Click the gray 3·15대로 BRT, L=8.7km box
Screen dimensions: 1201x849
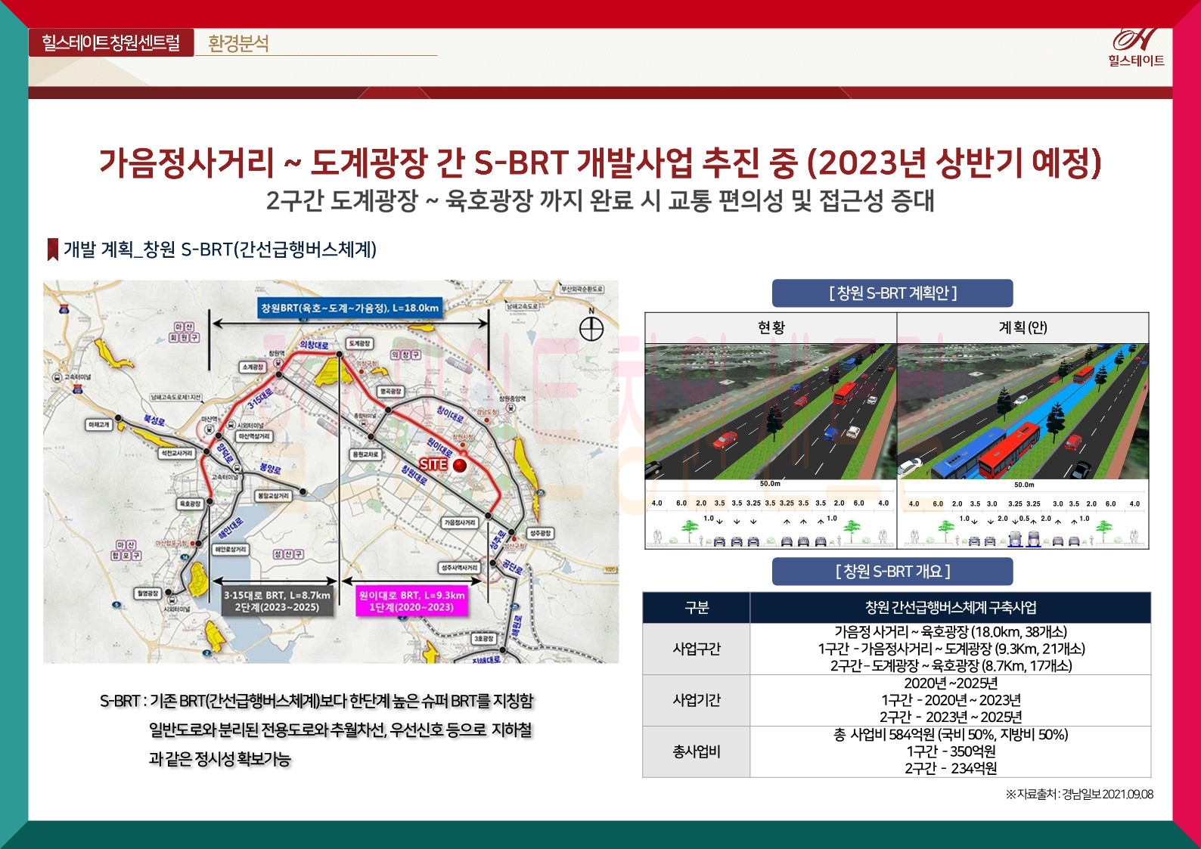[x=277, y=602]
